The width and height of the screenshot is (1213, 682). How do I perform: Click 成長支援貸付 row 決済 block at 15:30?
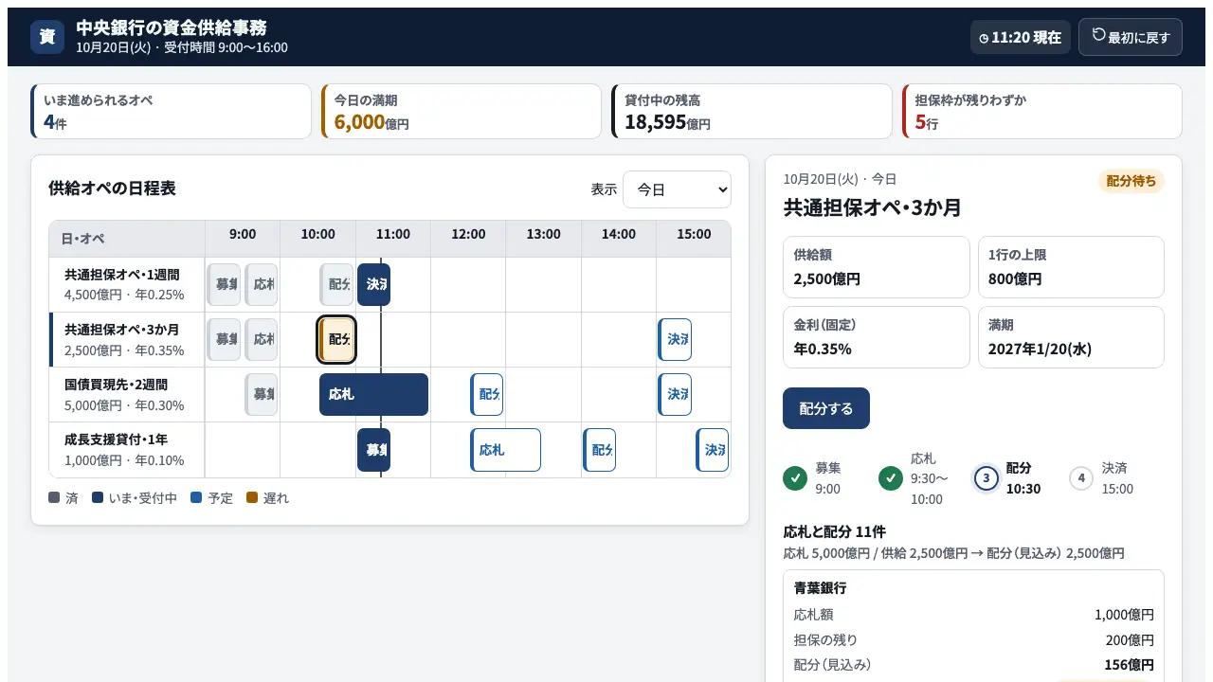click(x=712, y=449)
